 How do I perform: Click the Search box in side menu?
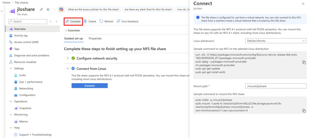tap(28, 21)
